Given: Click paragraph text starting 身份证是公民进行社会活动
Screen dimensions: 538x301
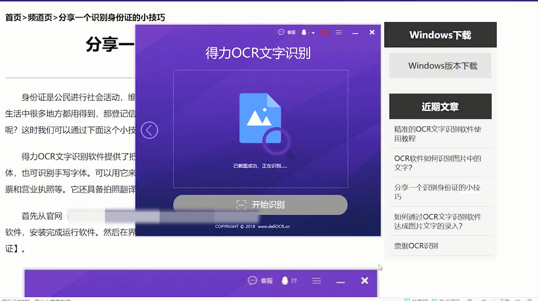Looking at the screenshot, I should click(x=79, y=97).
